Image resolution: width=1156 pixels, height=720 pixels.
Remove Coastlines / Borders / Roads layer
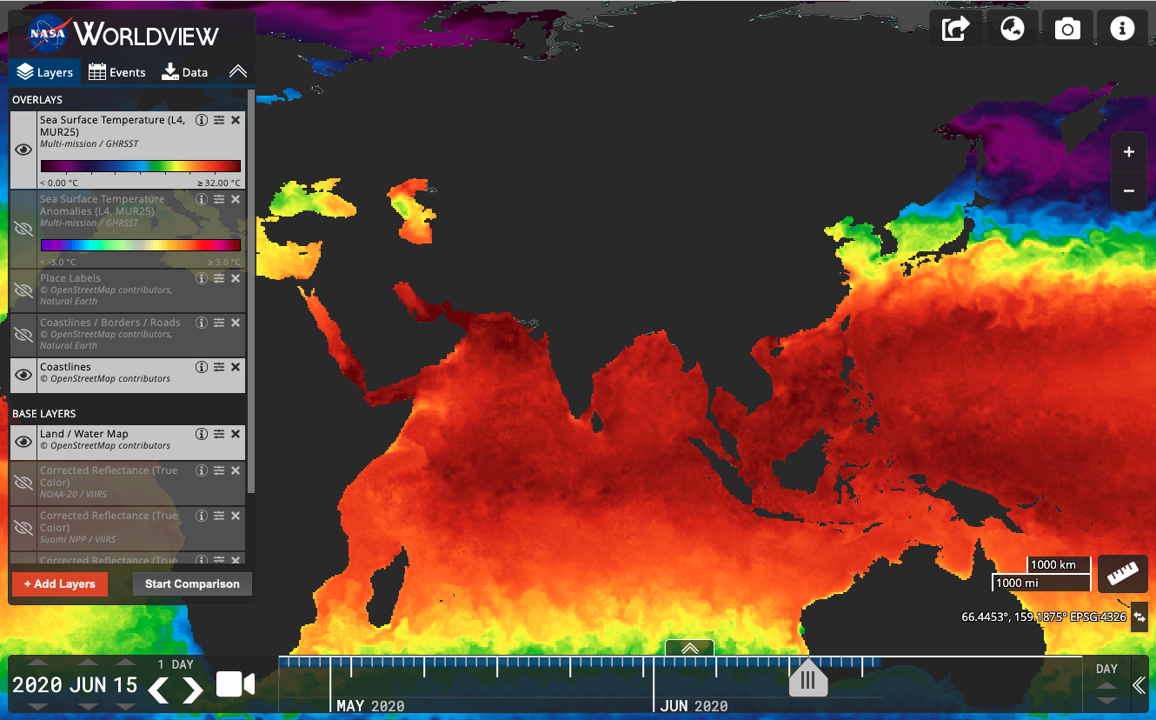tap(236, 323)
